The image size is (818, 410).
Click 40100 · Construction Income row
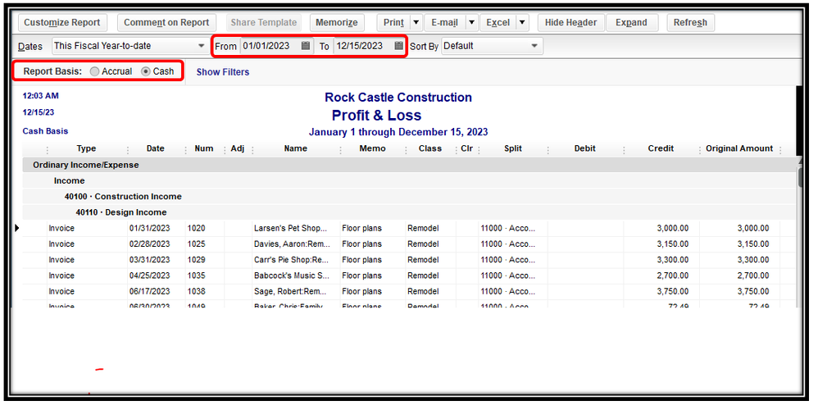(409, 197)
